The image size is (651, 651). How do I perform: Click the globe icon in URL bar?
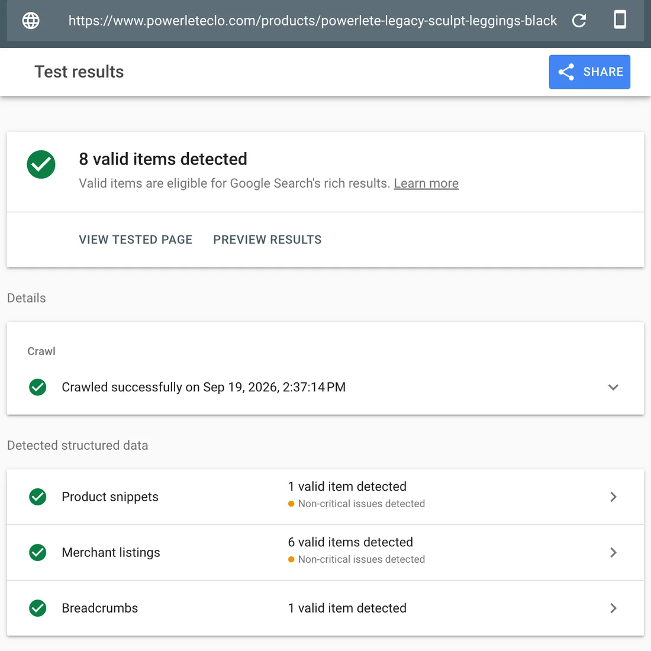click(x=31, y=20)
